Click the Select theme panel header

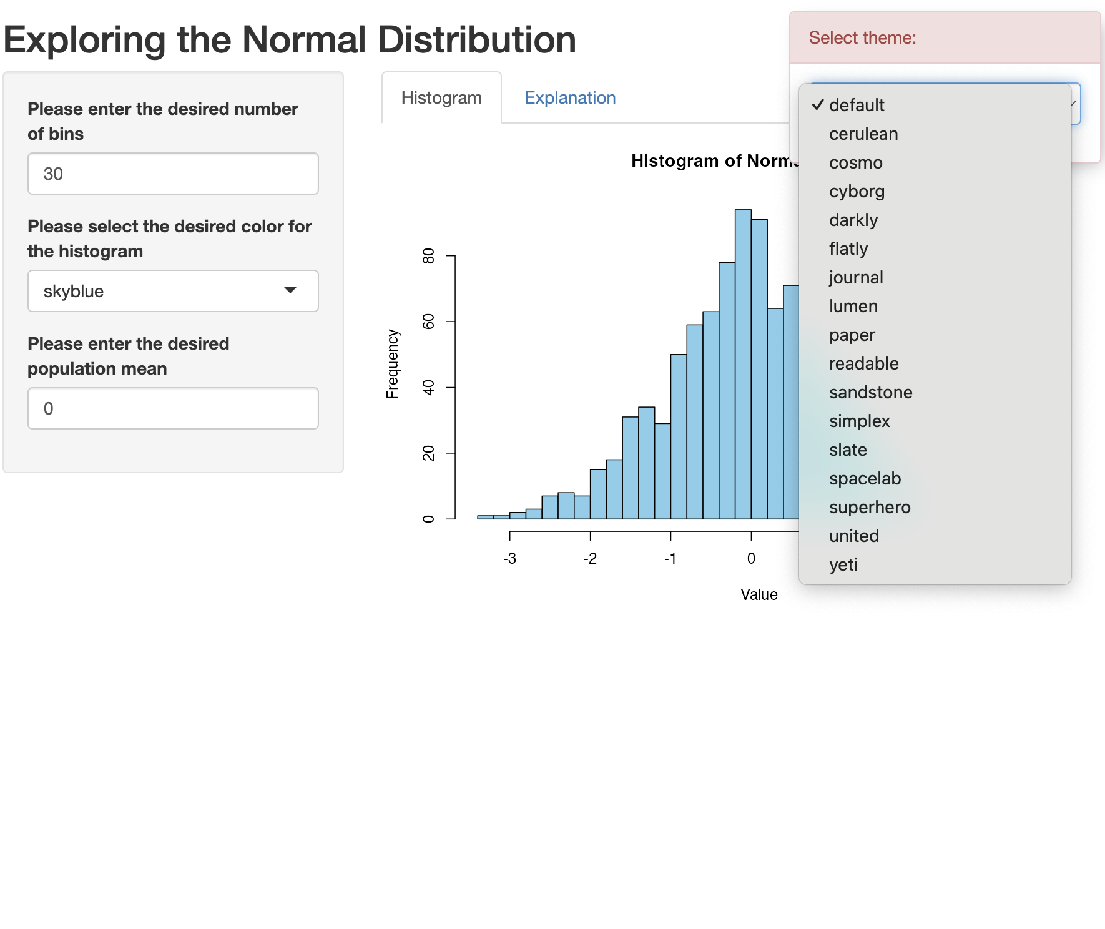[945, 38]
